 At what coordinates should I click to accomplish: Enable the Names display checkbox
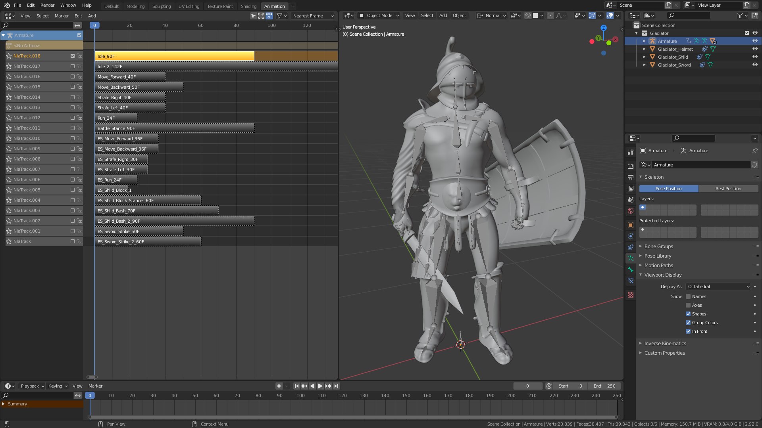688,296
